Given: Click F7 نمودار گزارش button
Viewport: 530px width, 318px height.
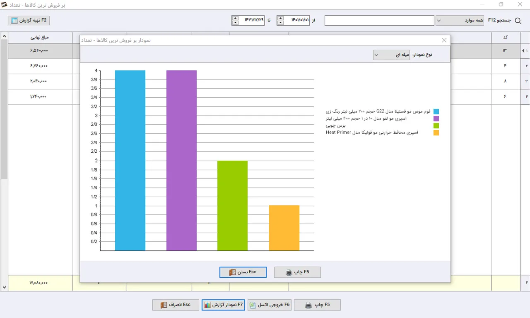Looking at the screenshot, I should tap(224, 305).
